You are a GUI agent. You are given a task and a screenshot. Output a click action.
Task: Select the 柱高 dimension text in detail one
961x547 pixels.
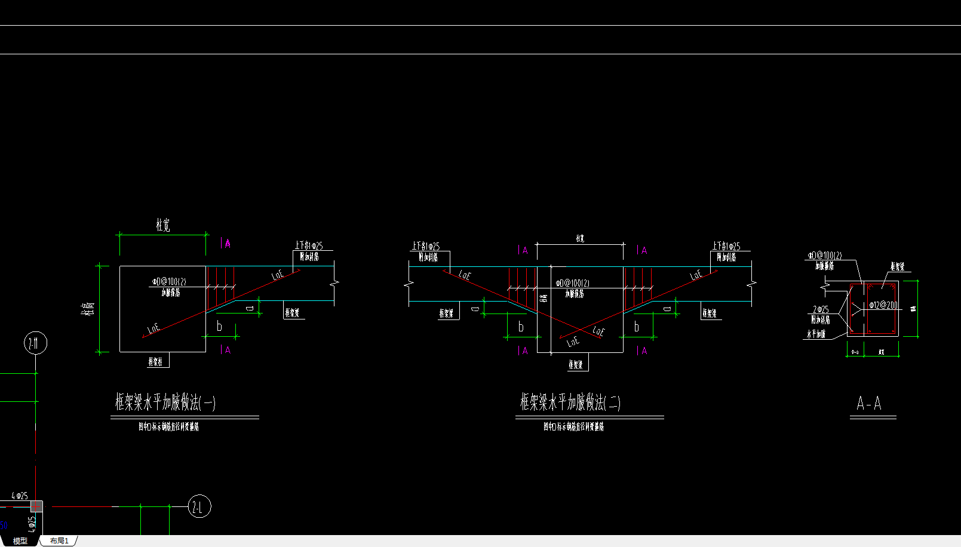(88, 309)
